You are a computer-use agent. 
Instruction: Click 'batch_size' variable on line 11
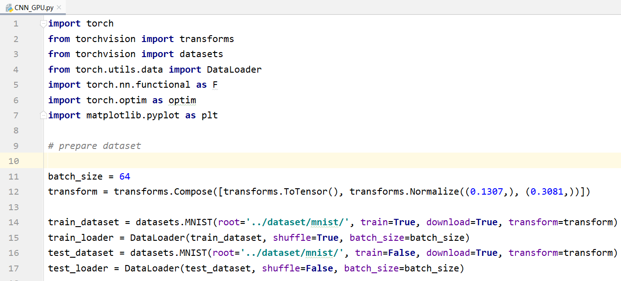pyautogui.click(x=75, y=176)
